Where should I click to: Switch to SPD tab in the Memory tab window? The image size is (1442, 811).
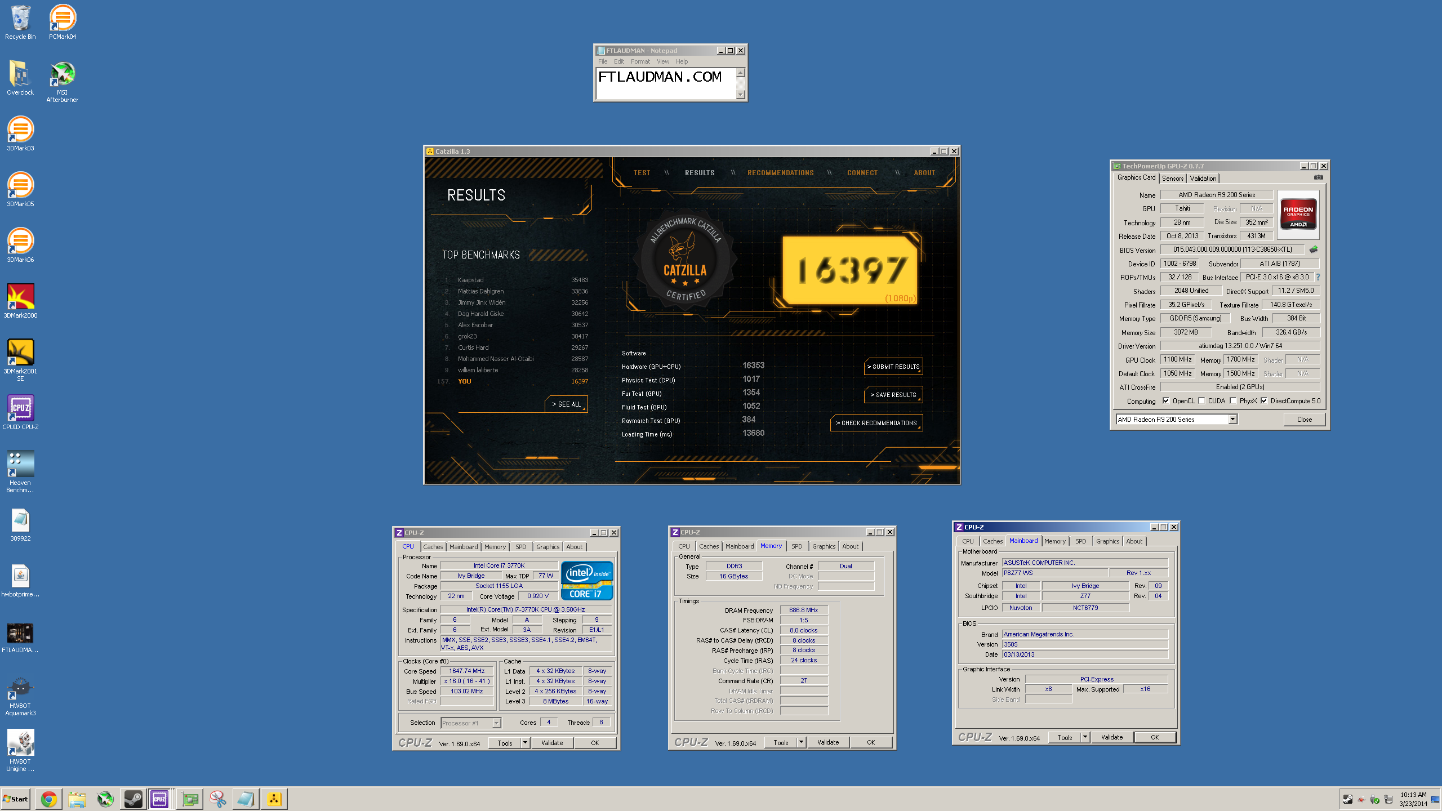point(797,546)
